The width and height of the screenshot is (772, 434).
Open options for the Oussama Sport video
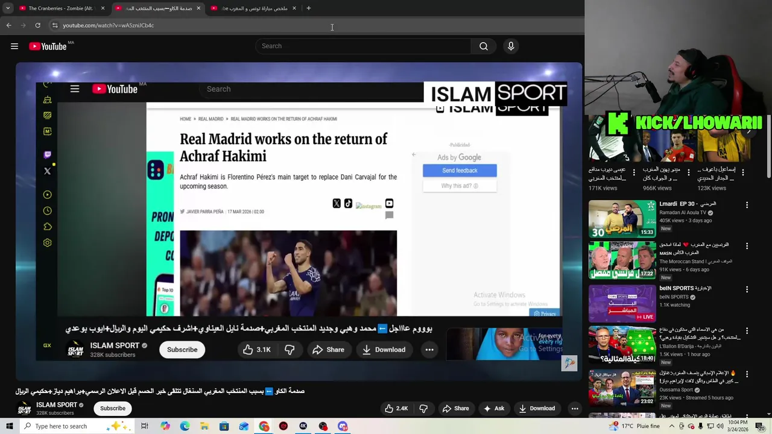tap(747, 374)
